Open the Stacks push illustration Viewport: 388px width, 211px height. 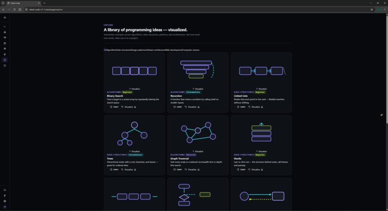[261, 132]
